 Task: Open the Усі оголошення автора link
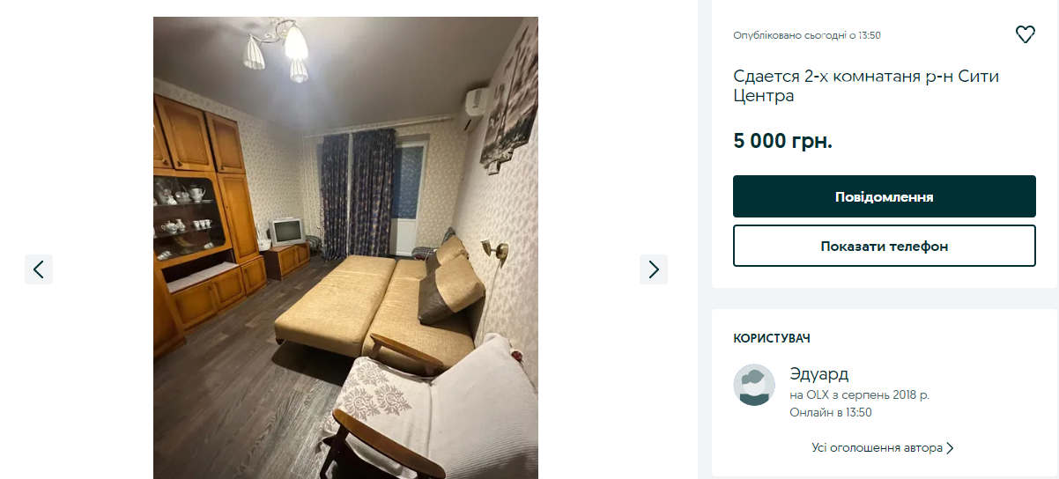877,448
